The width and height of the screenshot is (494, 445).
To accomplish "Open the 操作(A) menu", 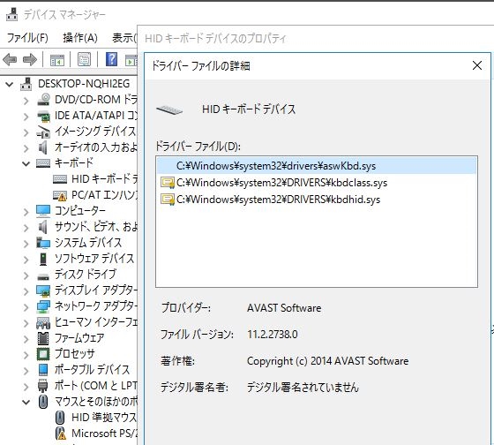I will coord(80,38).
